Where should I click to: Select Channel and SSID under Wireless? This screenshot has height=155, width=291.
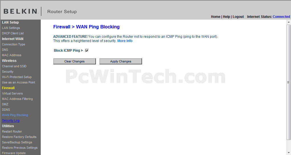tap(14, 66)
